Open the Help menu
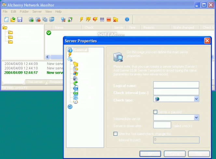 [59, 12]
